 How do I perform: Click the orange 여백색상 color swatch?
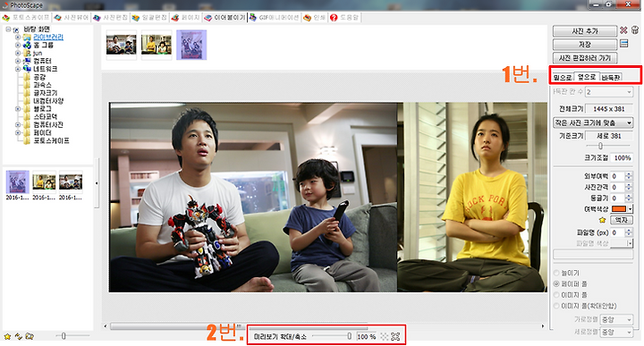[x=619, y=209]
